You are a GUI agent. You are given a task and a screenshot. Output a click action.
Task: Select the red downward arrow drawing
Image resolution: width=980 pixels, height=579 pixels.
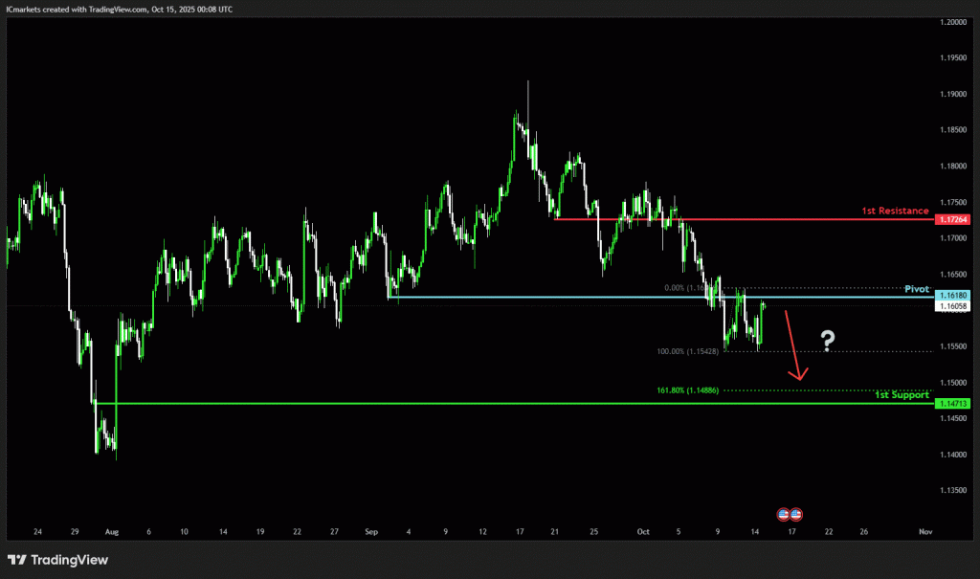[x=793, y=345]
